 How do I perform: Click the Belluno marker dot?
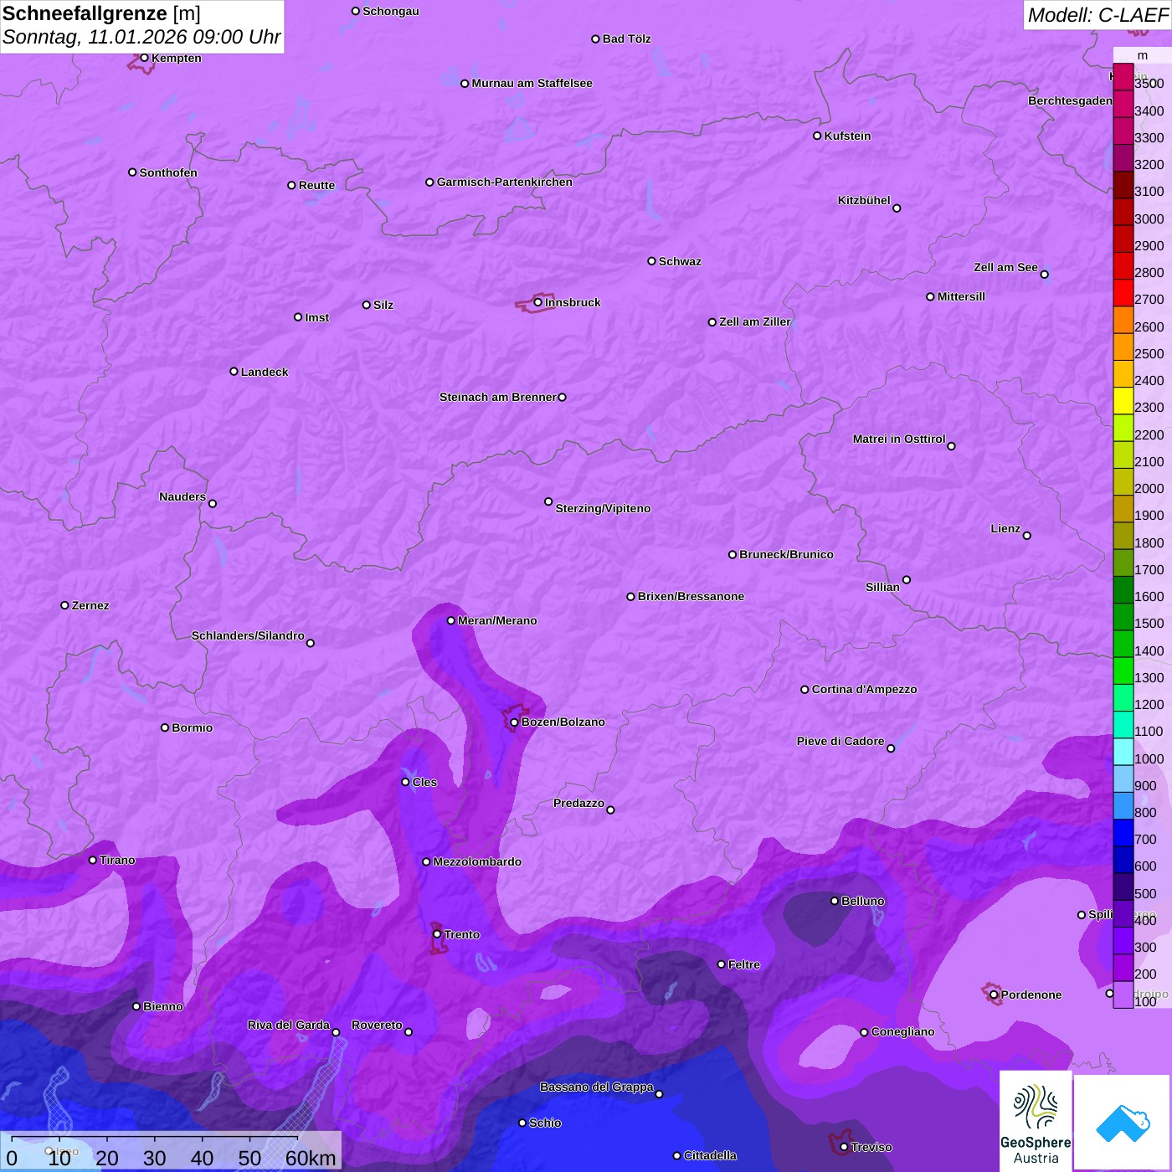click(x=834, y=901)
